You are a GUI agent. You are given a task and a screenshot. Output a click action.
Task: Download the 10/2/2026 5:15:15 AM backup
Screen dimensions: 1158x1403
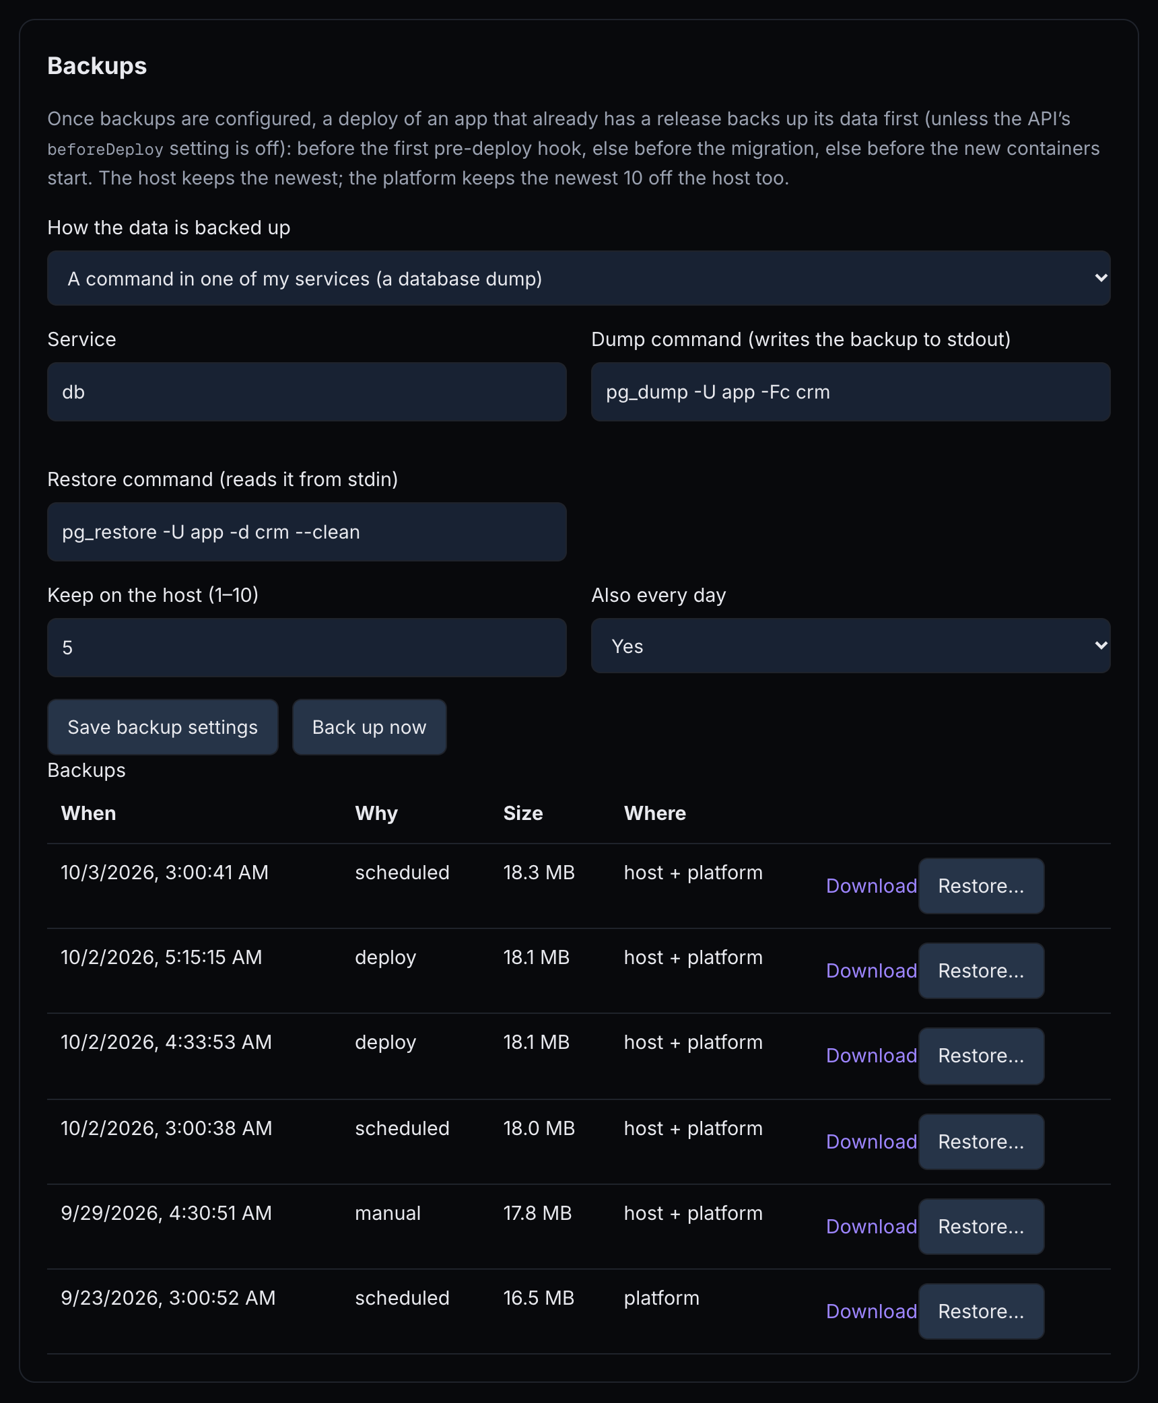point(871,971)
